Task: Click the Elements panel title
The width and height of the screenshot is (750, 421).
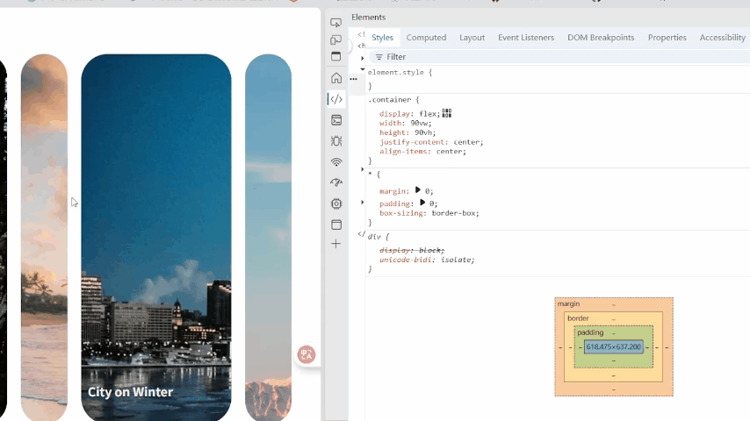Action: [368, 18]
